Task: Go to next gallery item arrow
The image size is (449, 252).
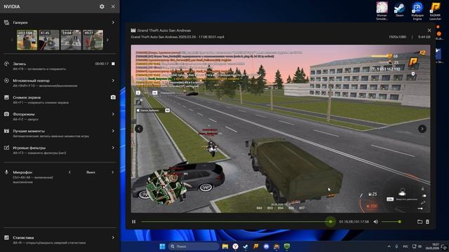Action: [422, 129]
